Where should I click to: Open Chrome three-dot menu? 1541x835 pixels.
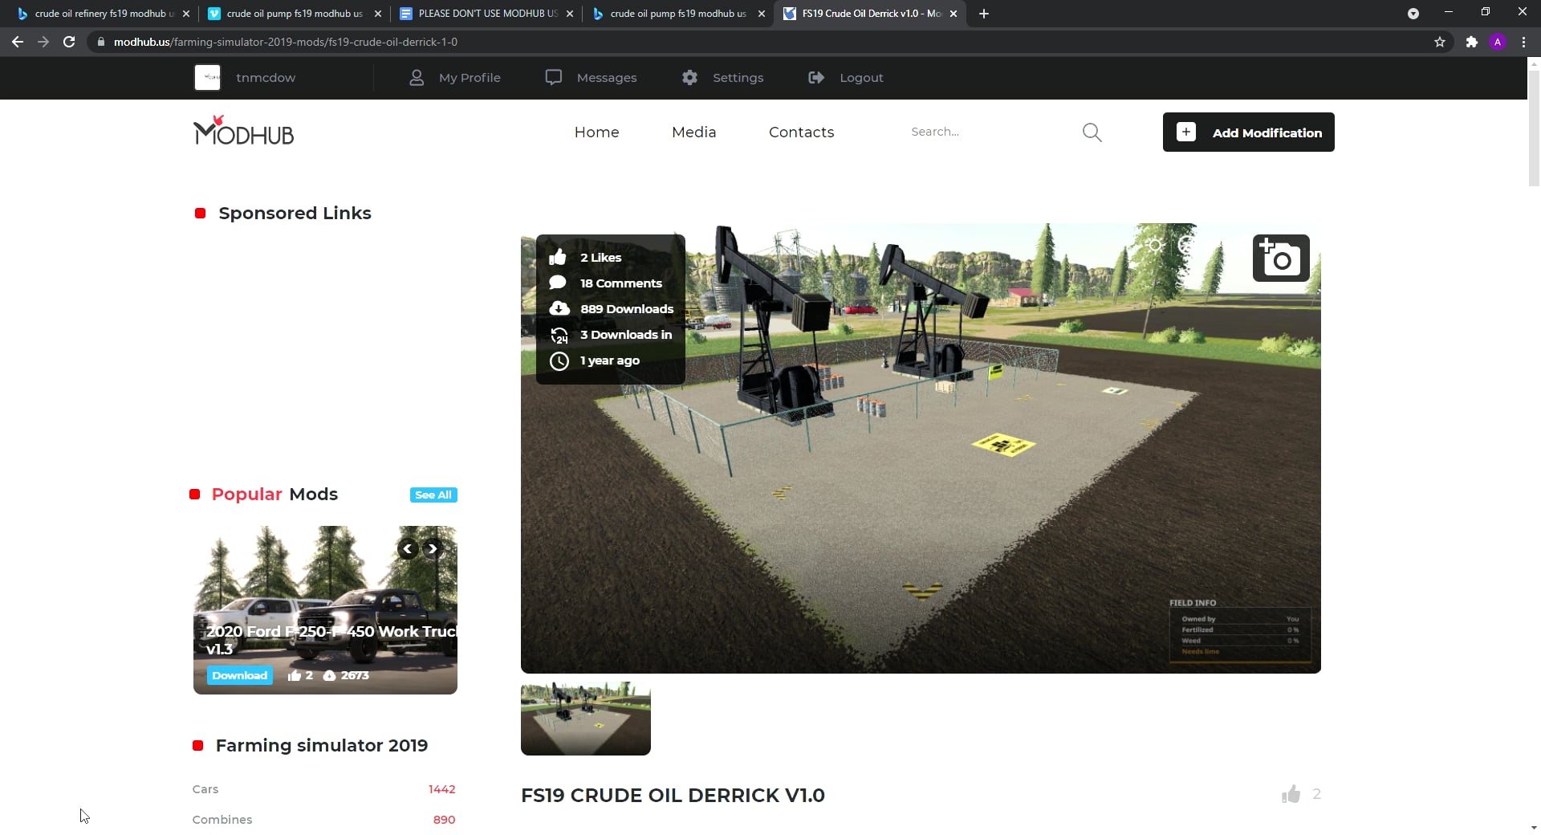1523,42
